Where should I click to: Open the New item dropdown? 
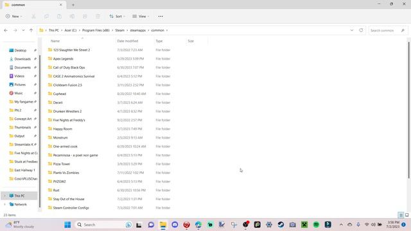13,17
